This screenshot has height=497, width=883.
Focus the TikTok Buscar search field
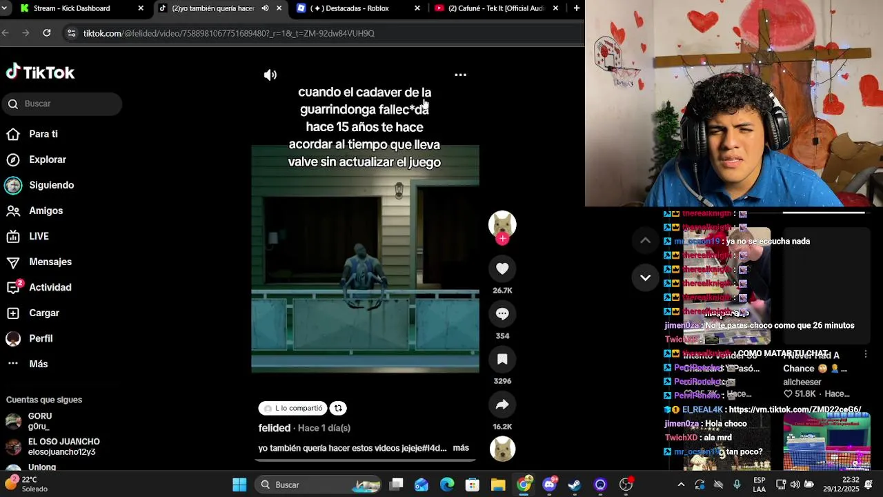(62, 104)
